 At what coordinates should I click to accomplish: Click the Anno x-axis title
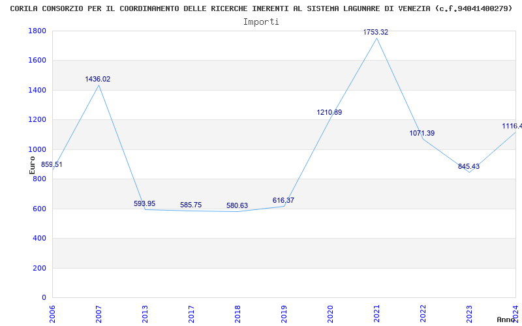(506, 319)
